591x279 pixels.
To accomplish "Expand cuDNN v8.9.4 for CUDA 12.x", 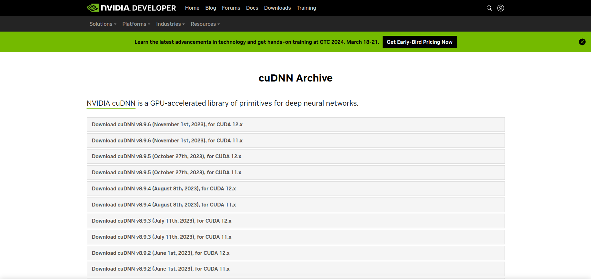I will 295,188.
